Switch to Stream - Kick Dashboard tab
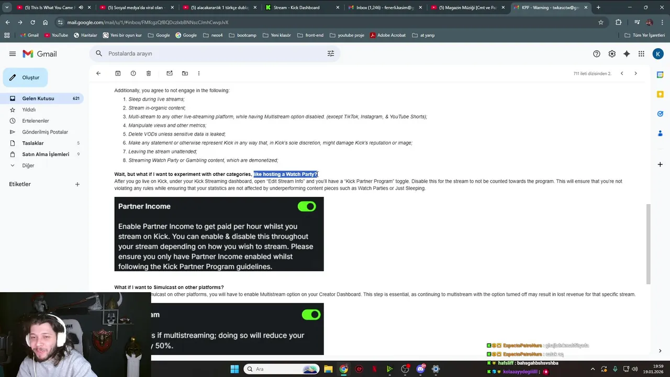Viewport: 670px width, 377px height. [302, 7]
